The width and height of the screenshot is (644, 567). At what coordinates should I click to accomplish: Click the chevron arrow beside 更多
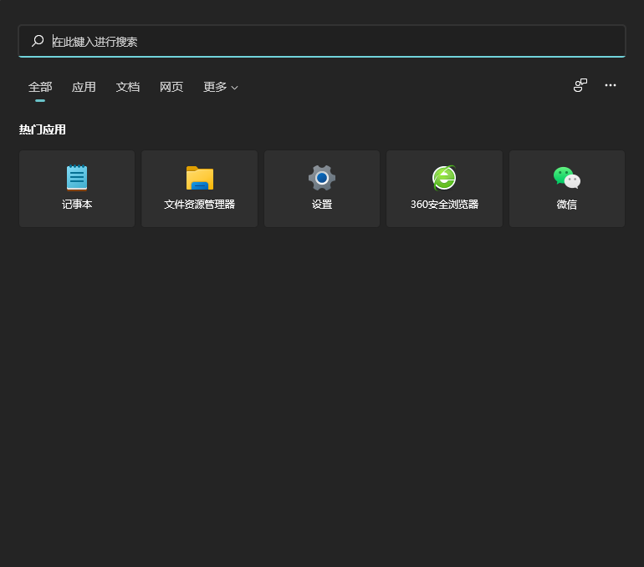tap(235, 88)
